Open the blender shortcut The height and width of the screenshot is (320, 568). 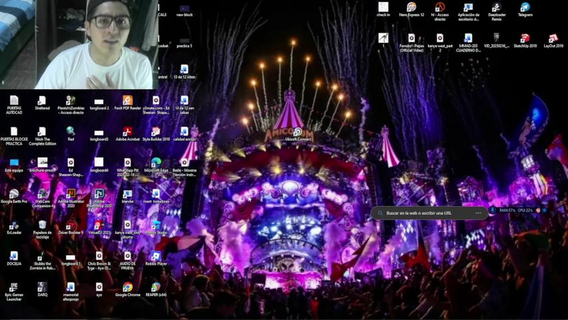[x=128, y=196]
